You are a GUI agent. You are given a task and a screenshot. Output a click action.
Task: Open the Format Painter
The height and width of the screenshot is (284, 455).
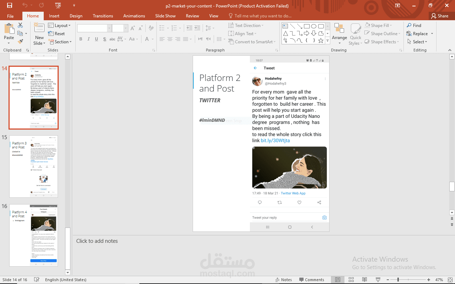pyautogui.click(x=21, y=42)
